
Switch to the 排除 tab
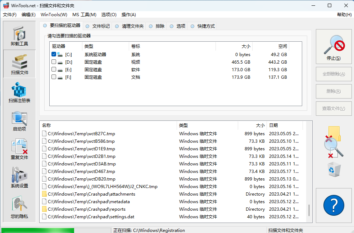[156, 26]
